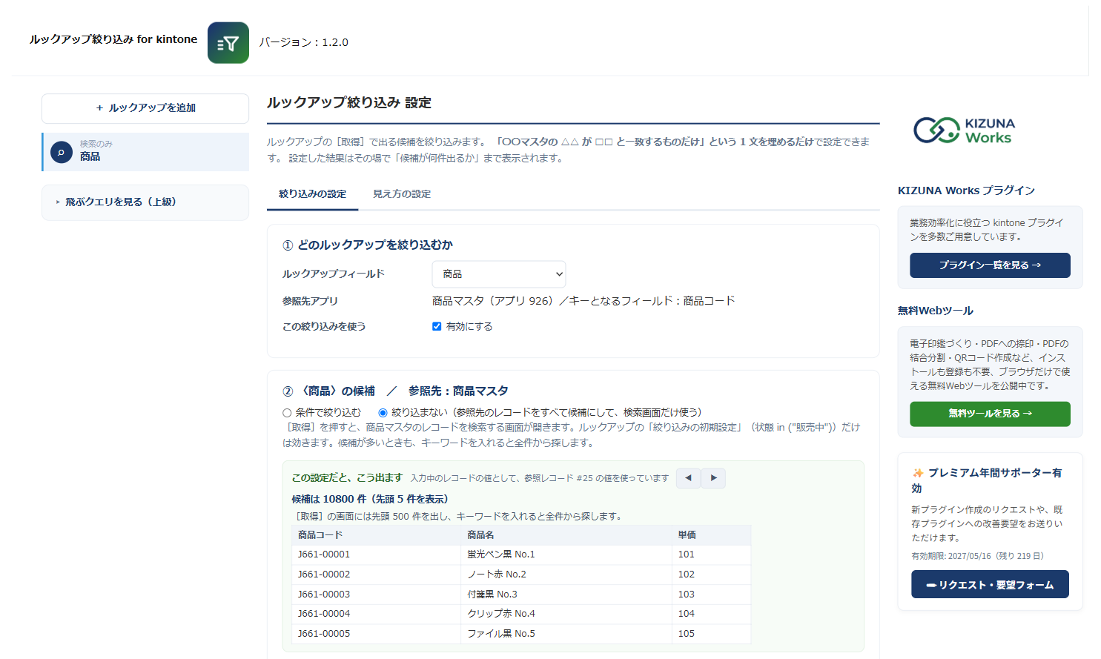Image resolution: width=1101 pixels, height=659 pixels.
Task: Click the unit price value 101
Action: [x=687, y=554]
